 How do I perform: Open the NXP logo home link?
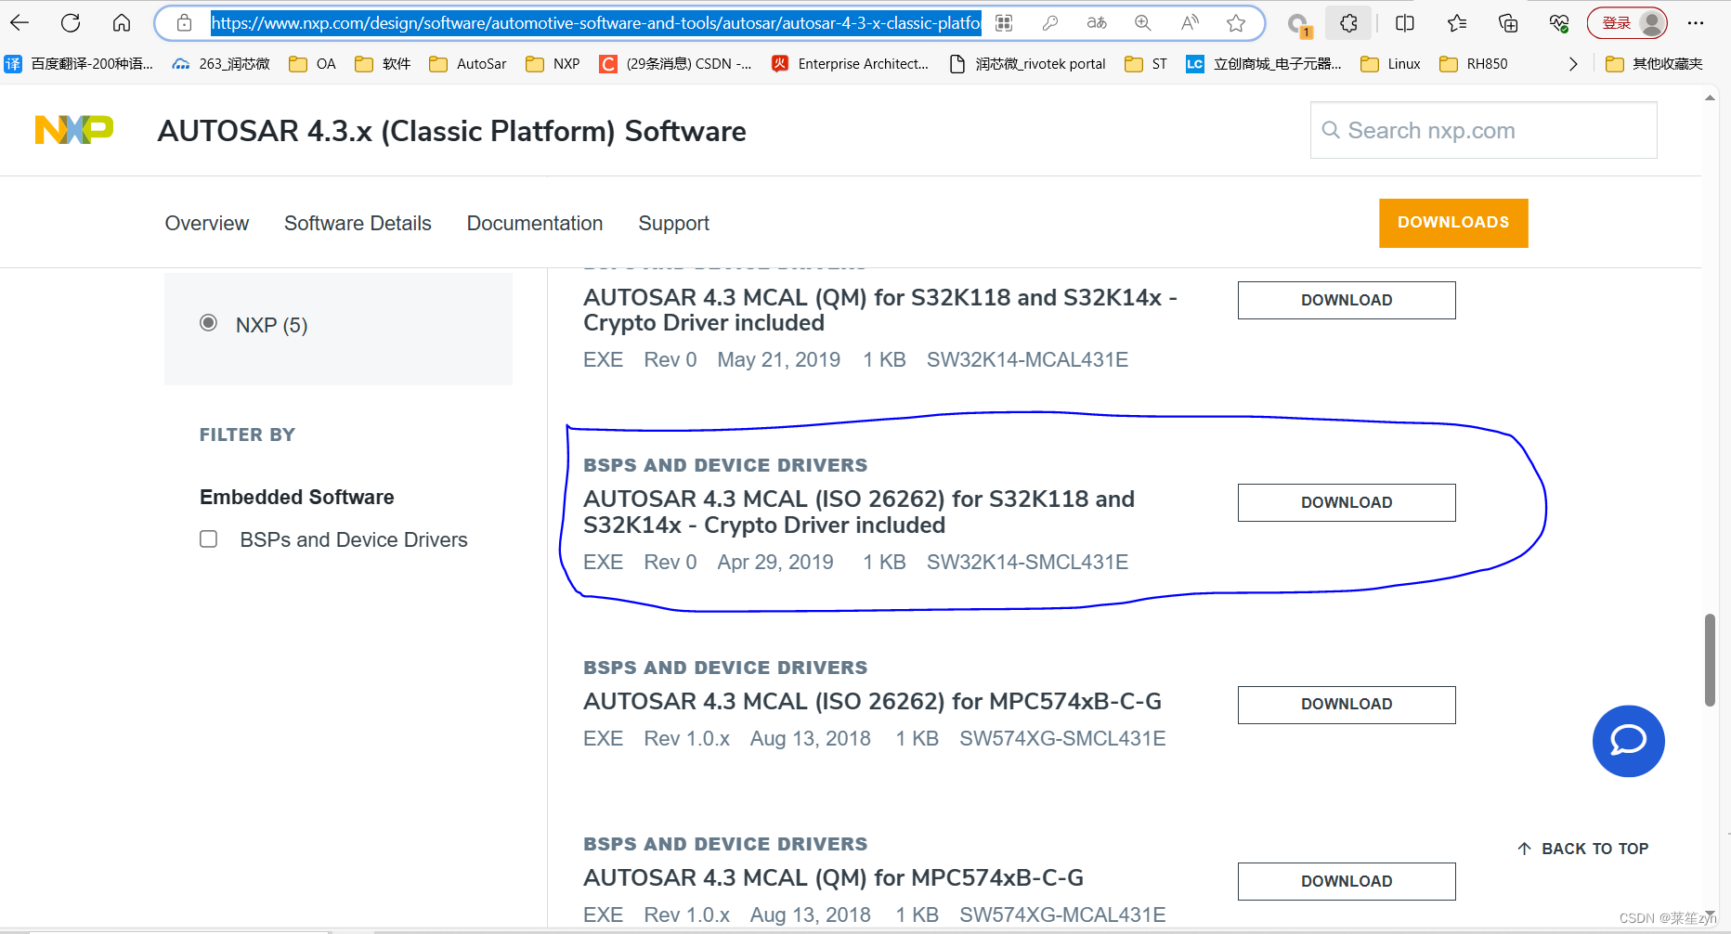(x=74, y=130)
